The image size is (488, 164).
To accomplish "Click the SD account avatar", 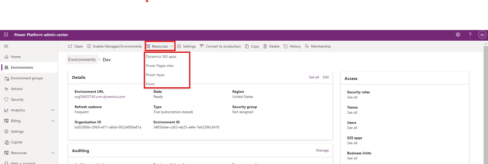I will [x=482, y=35].
